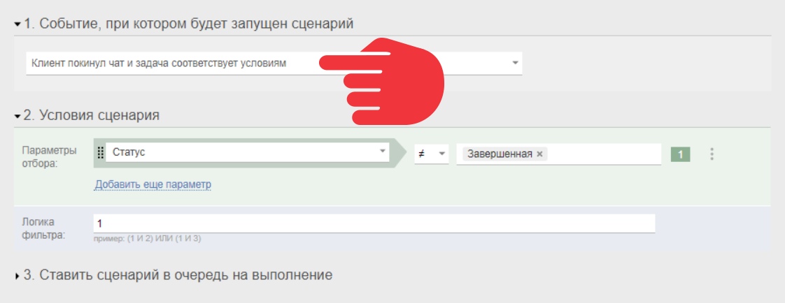Viewport: 785px width, 303px height.
Task: Grab the drag handle beside Статус
Action: click(x=100, y=152)
